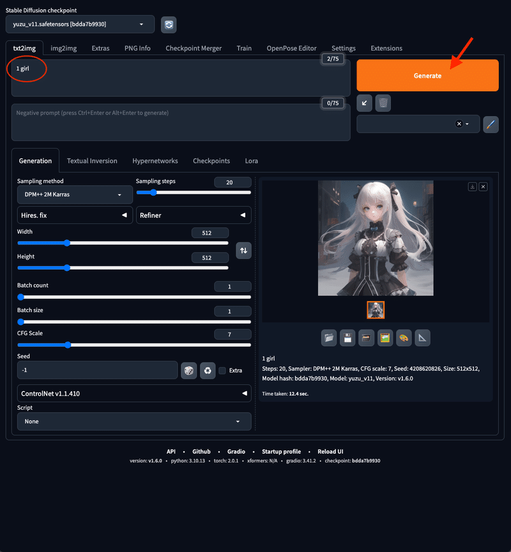Image resolution: width=511 pixels, height=552 pixels.
Task: Open the Script dropdown
Action: click(134, 421)
